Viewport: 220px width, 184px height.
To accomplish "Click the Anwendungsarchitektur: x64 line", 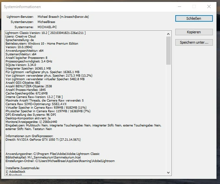I will click(x=25, y=51).
